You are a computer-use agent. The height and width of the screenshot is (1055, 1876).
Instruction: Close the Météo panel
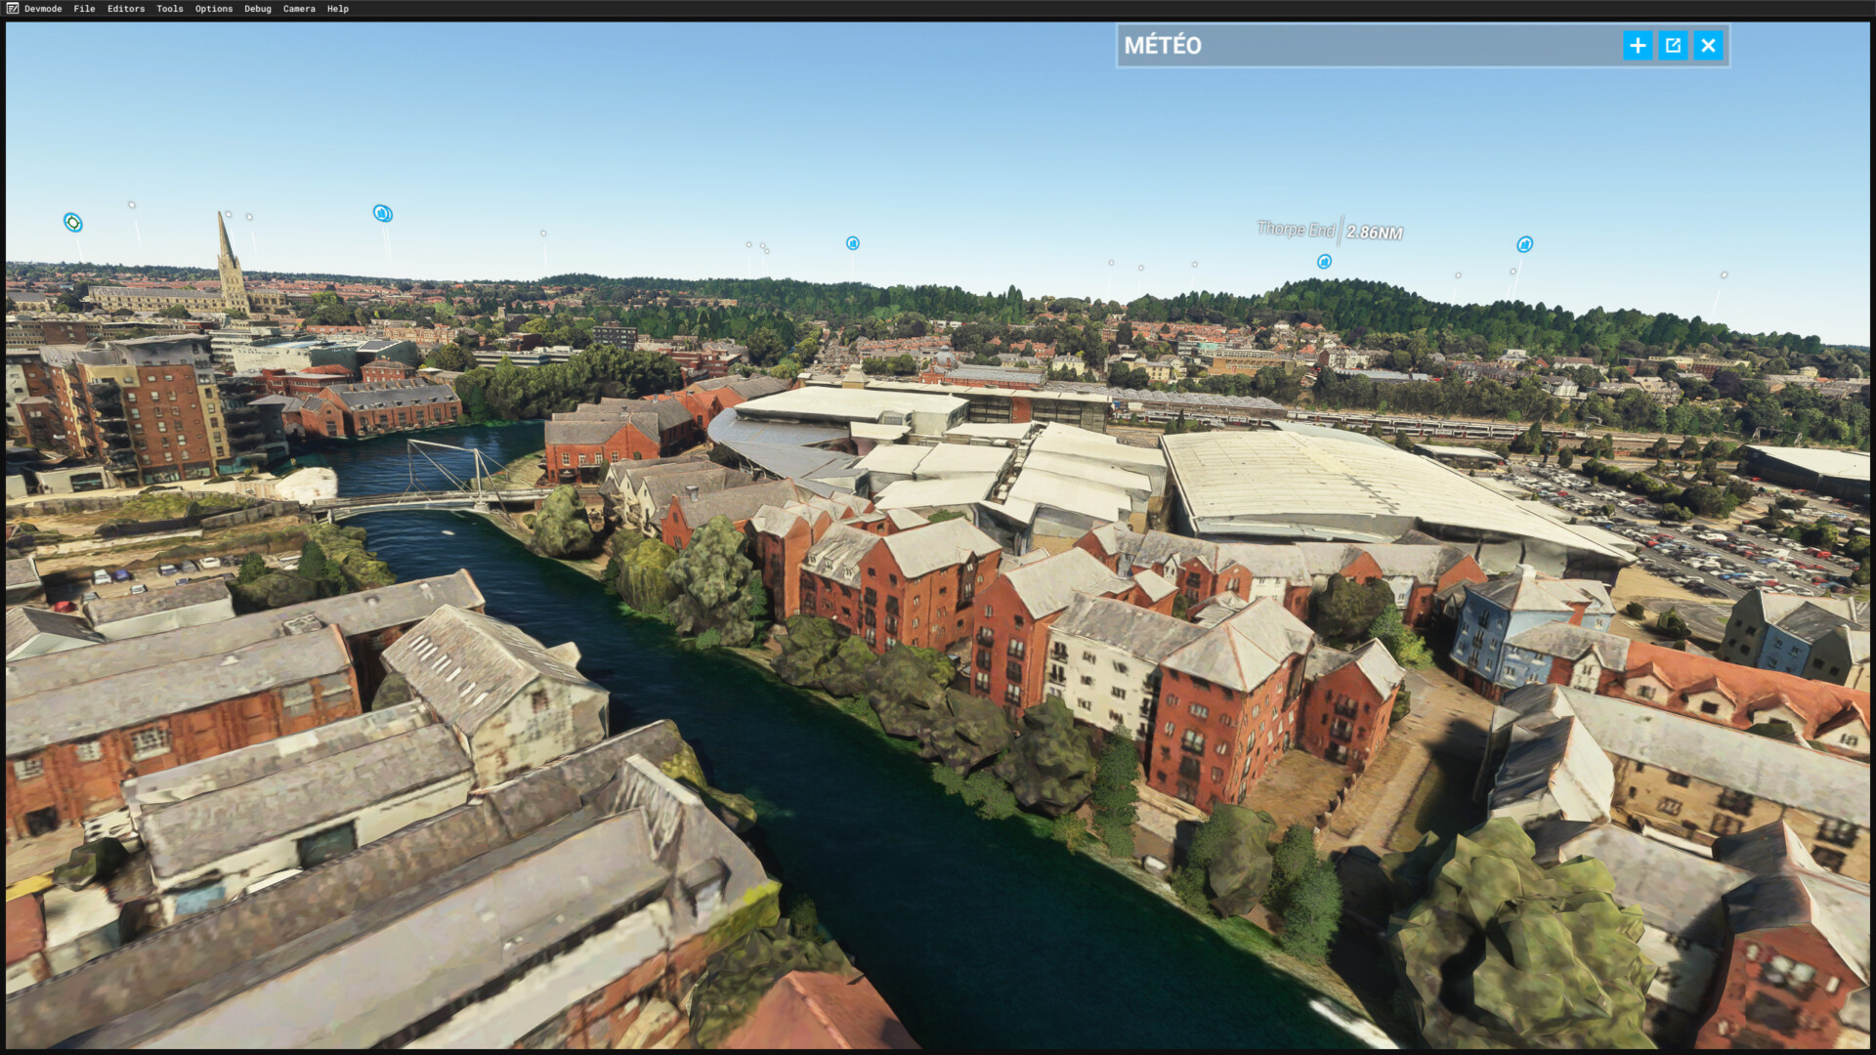[1708, 46]
